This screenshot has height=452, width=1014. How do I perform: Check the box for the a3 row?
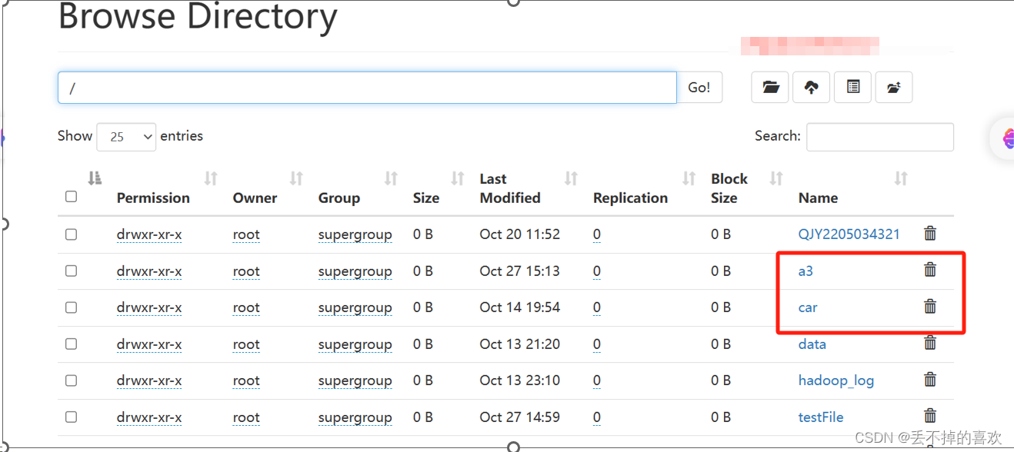click(x=72, y=271)
